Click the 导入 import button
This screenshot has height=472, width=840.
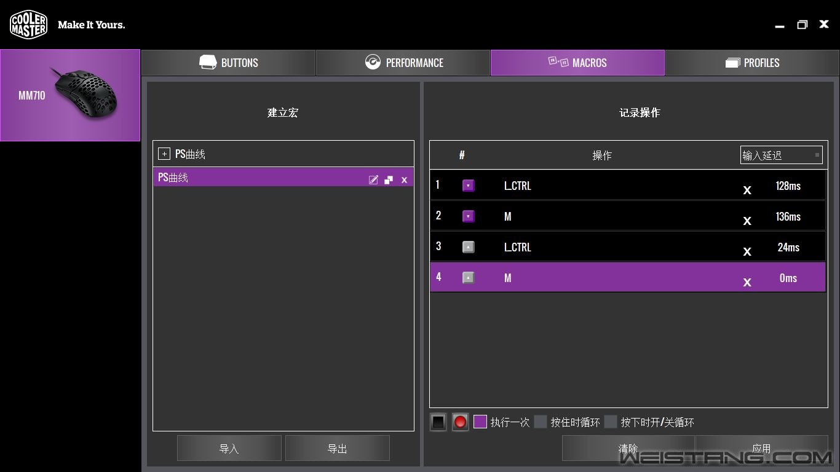click(x=229, y=448)
